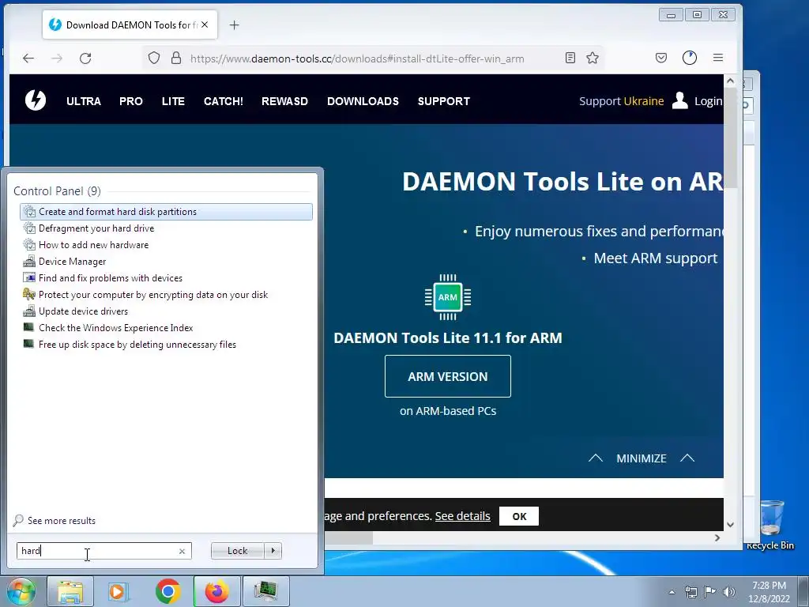
Task: Collapse offer with the chevron left of MINIMIZE
Action: click(596, 458)
